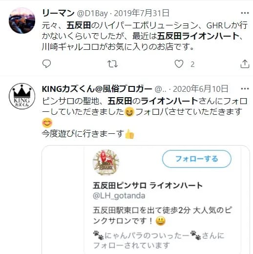Open the more options menu on the リーマン tweet
This screenshot has width=253, height=254.
(245, 13)
